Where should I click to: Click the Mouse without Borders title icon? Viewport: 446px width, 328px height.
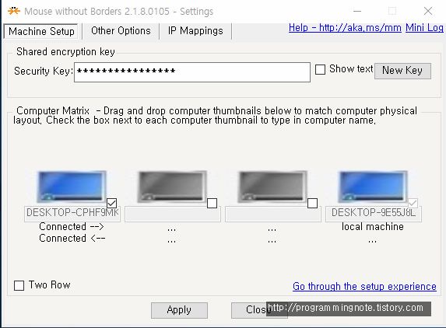tap(14, 11)
